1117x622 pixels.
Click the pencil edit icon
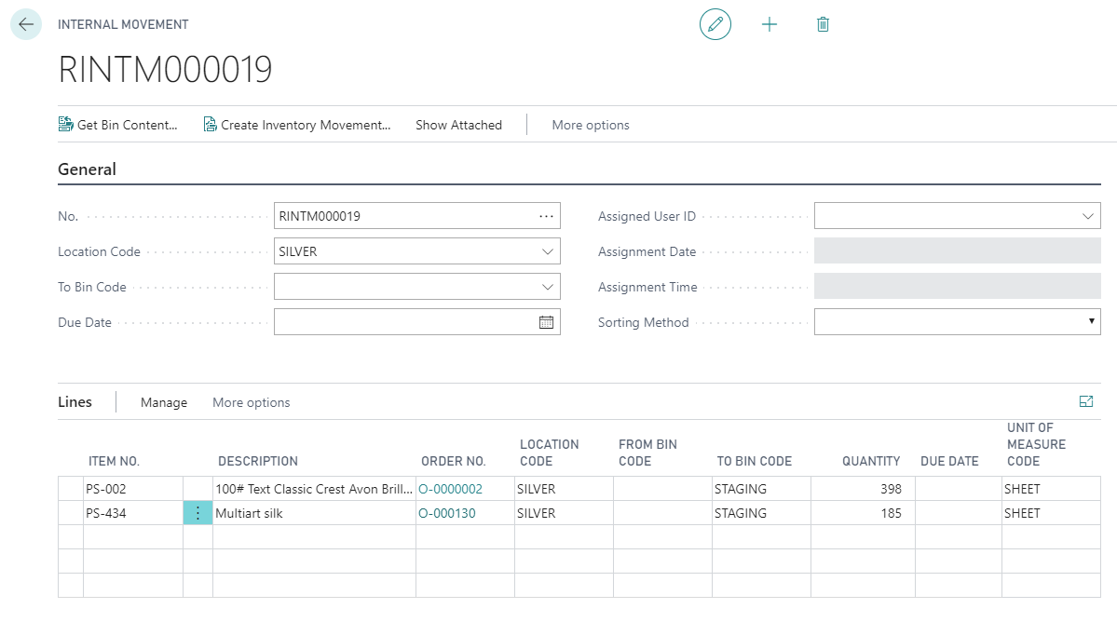coord(715,24)
